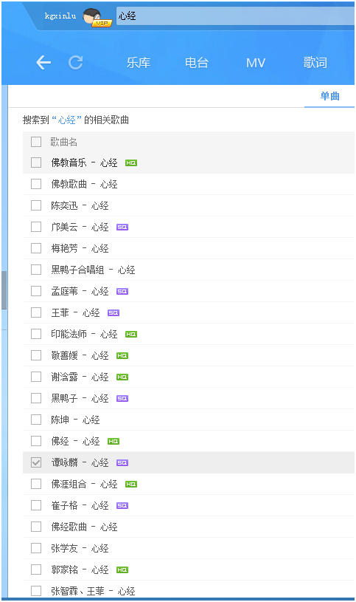Go to the 歌词 tab
The image size is (356, 602).
tap(315, 63)
